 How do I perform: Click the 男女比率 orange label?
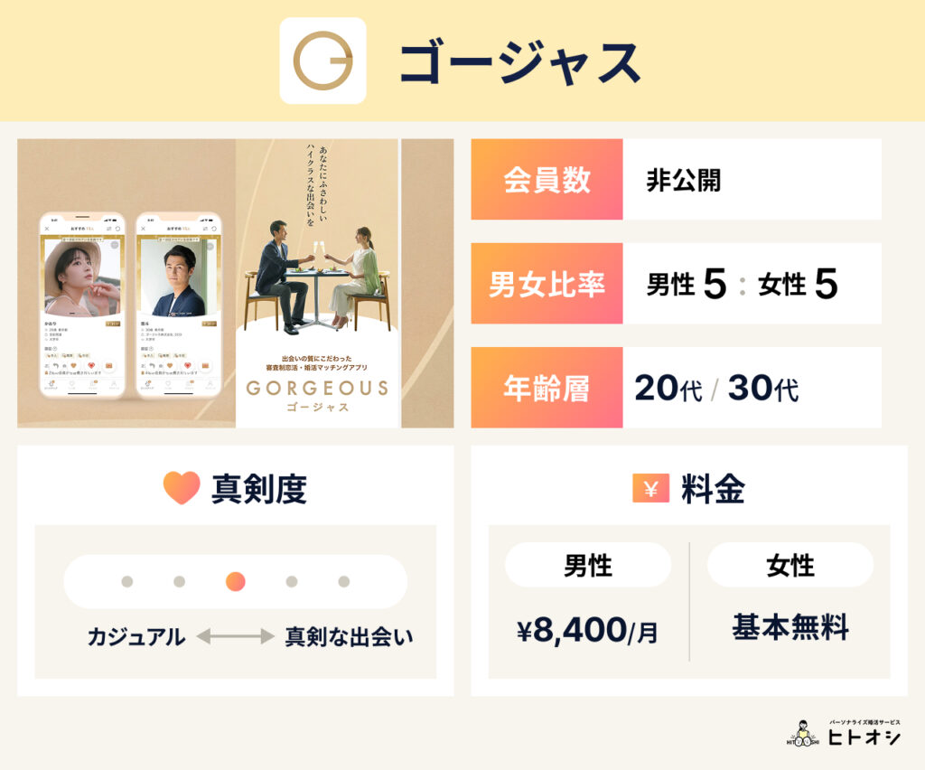click(x=547, y=284)
